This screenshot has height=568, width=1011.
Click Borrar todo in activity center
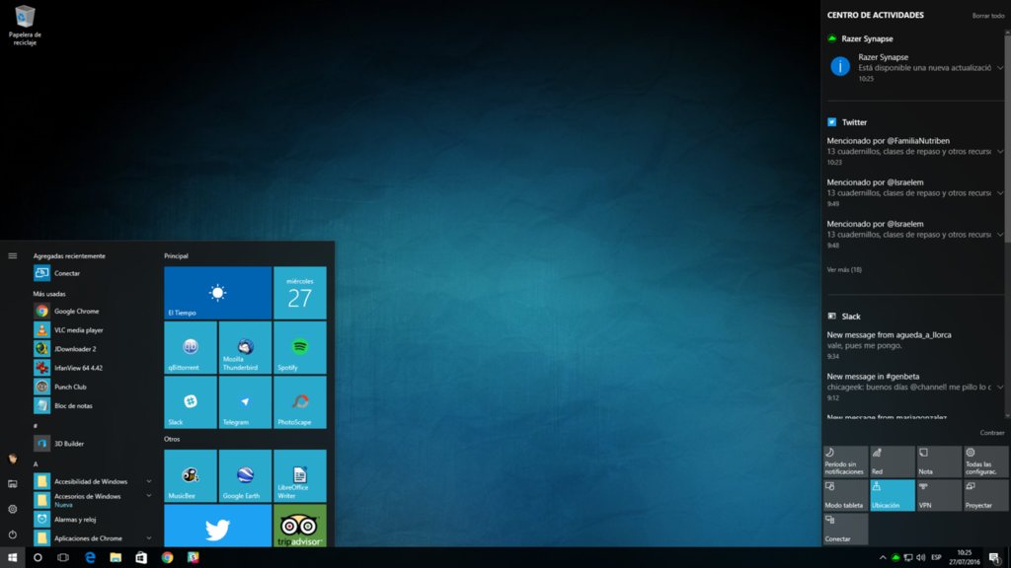(x=987, y=16)
